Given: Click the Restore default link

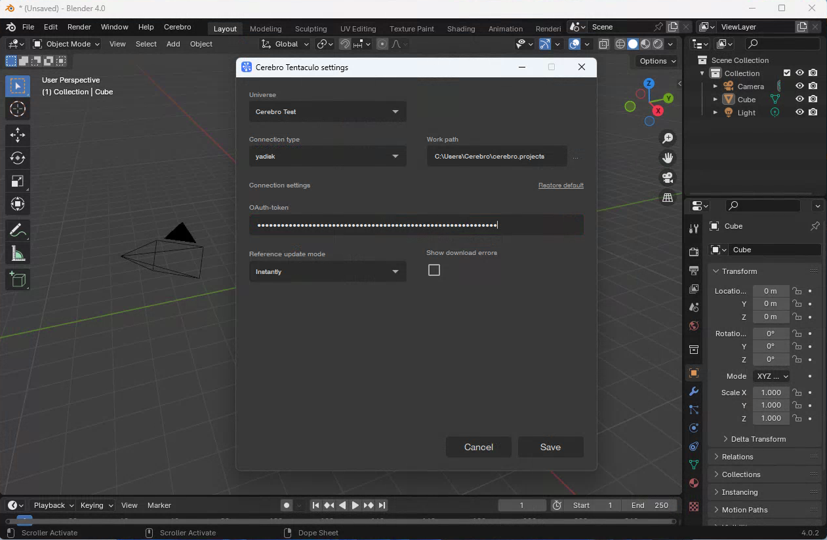Looking at the screenshot, I should [561, 185].
